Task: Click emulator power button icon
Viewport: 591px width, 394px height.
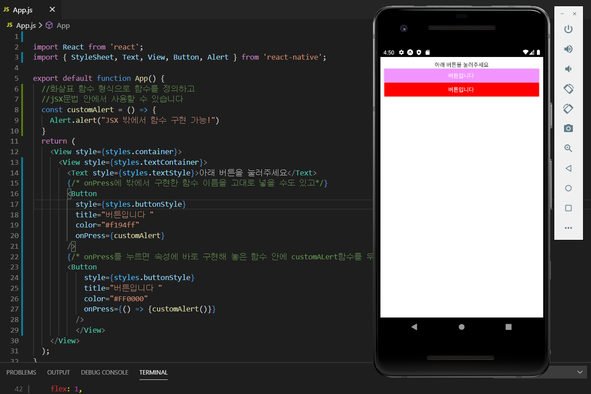Action: [568, 29]
